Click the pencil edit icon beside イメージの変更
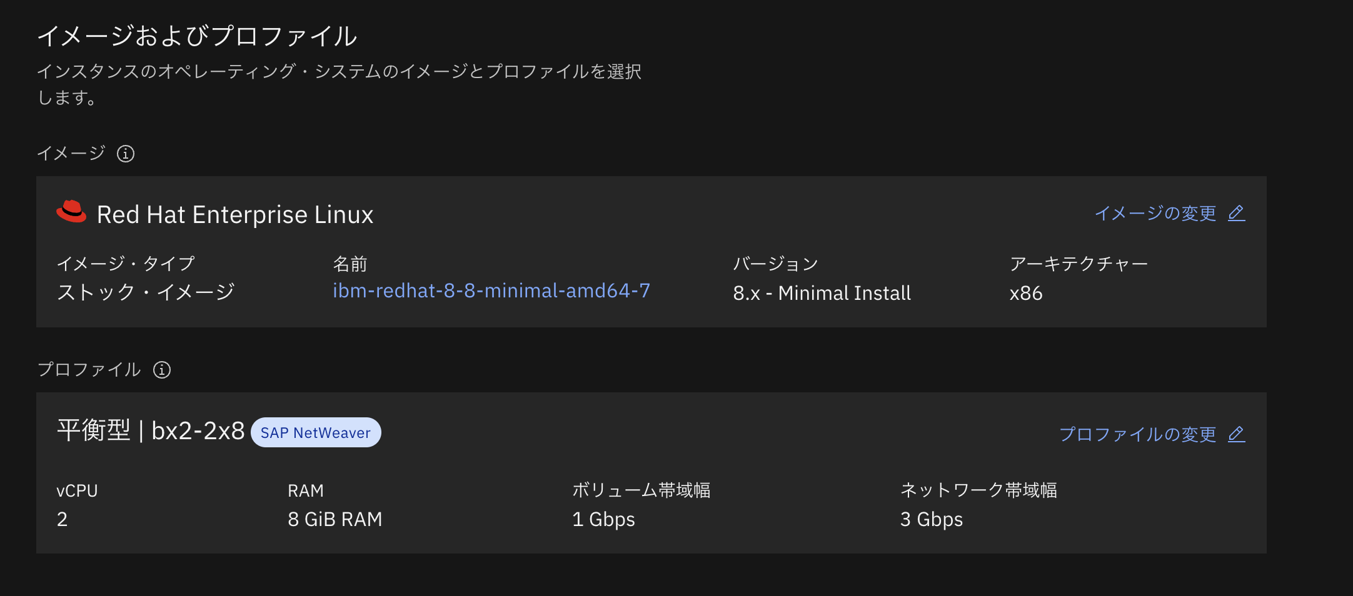This screenshot has width=1353, height=596. pyautogui.click(x=1236, y=213)
